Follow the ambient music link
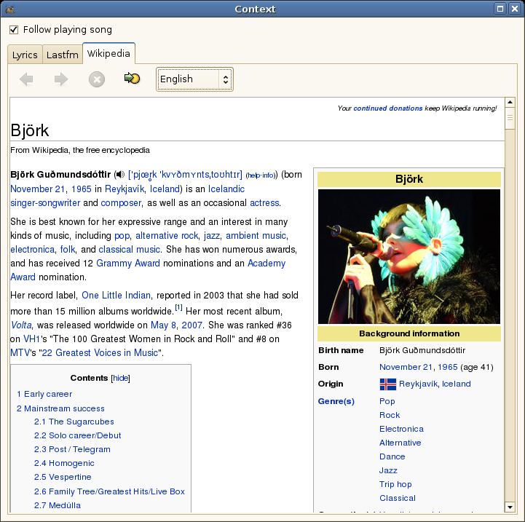Viewport: 525px width, 522px height. (256, 236)
